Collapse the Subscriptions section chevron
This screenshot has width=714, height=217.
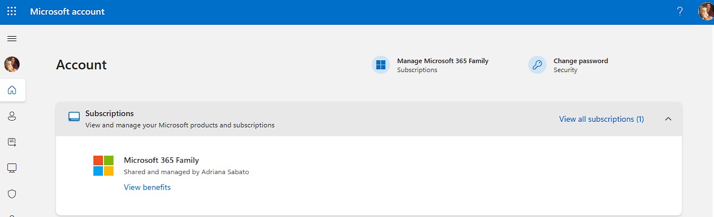(x=668, y=119)
